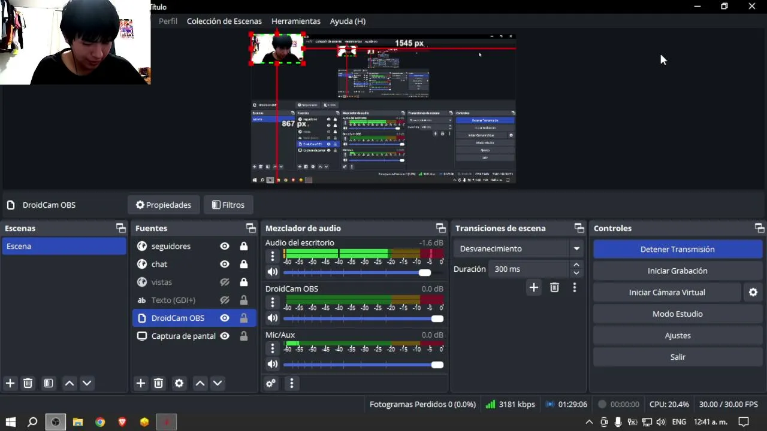767x431 pixels.
Task: Hide the DroidCam OBS source
Action: click(x=225, y=318)
